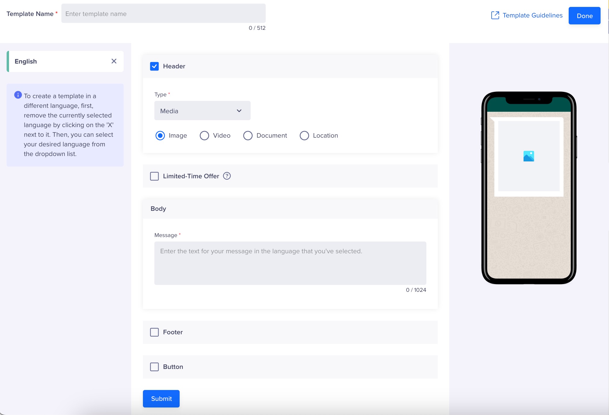This screenshot has width=609, height=415.
Task: Select the Document radio button
Action: [247, 135]
